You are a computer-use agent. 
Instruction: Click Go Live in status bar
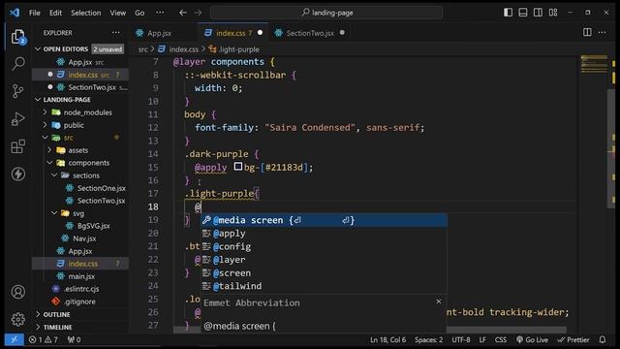click(532, 339)
